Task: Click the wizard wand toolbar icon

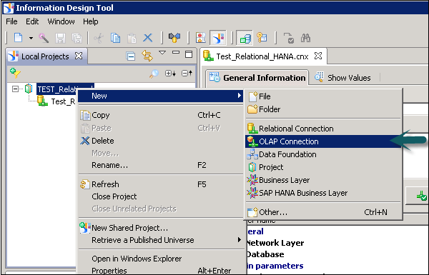Action: click(x=44, y=38)
